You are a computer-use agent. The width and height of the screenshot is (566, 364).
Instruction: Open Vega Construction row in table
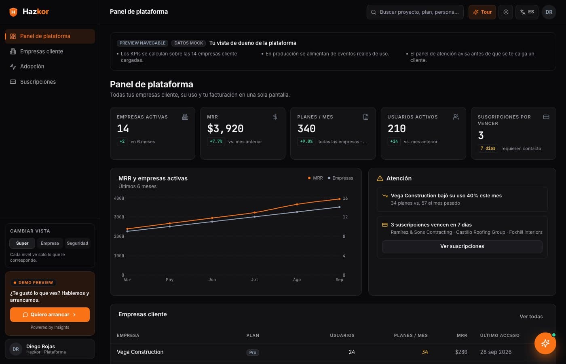333,352
